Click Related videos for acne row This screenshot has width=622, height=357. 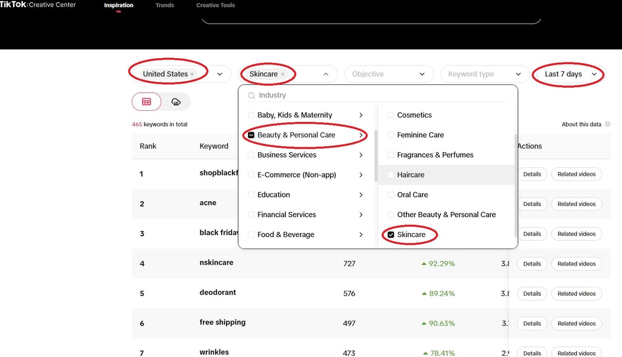[x=576, y=204]
